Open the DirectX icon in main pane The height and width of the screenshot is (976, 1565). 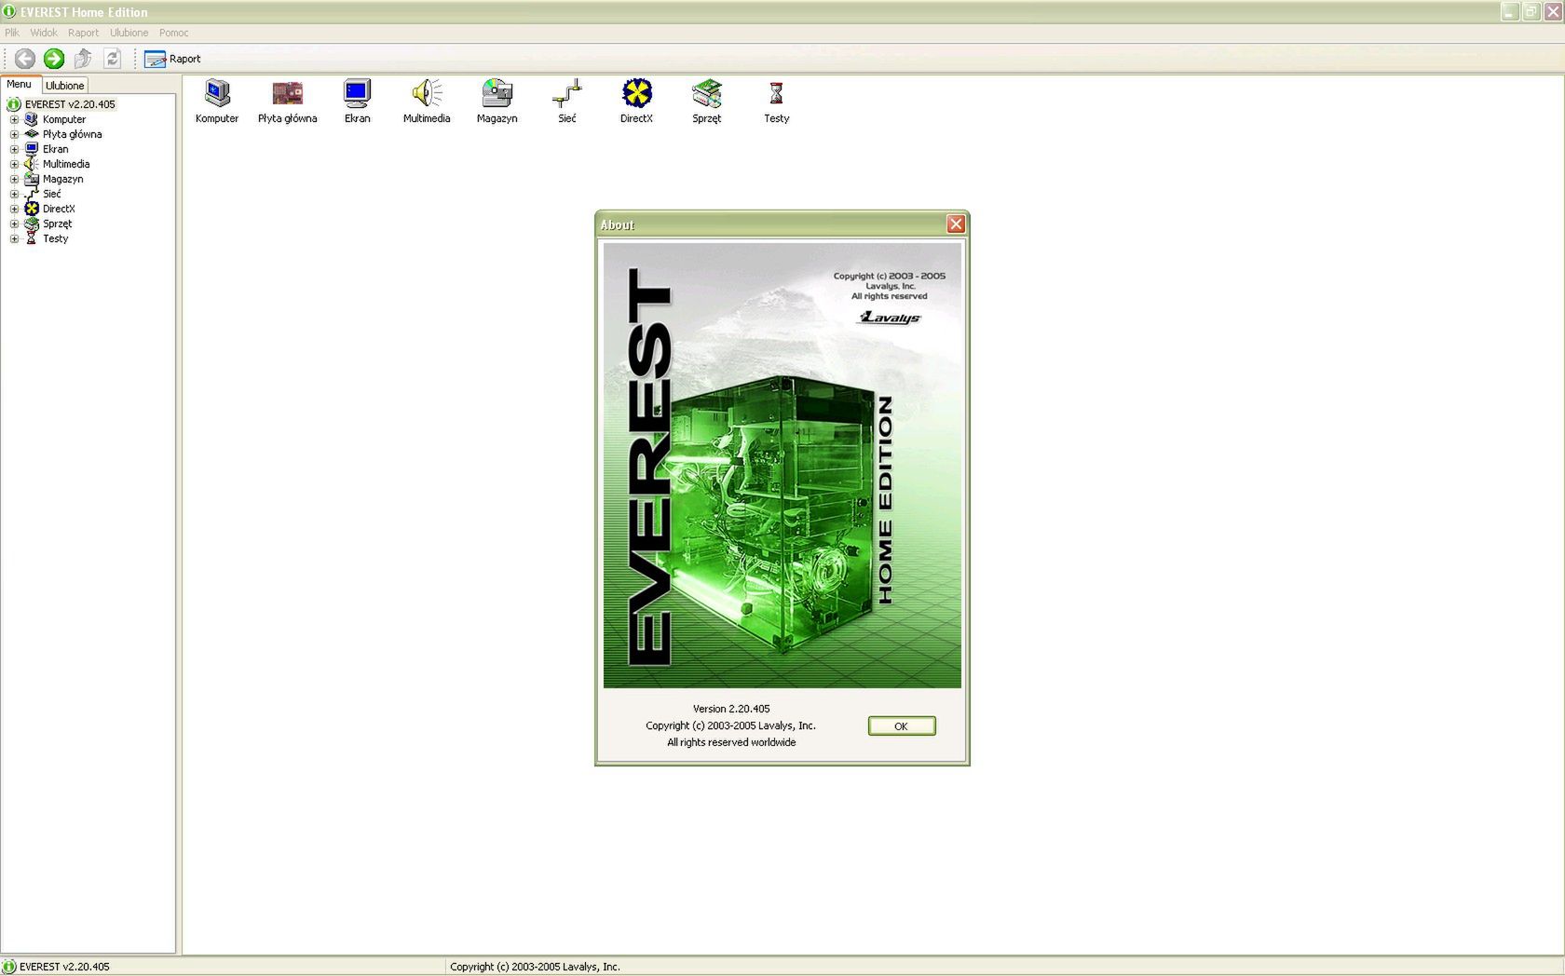pos(636,101)
